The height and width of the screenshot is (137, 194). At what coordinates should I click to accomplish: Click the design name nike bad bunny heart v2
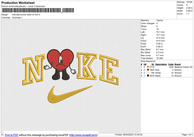(26, 15)
